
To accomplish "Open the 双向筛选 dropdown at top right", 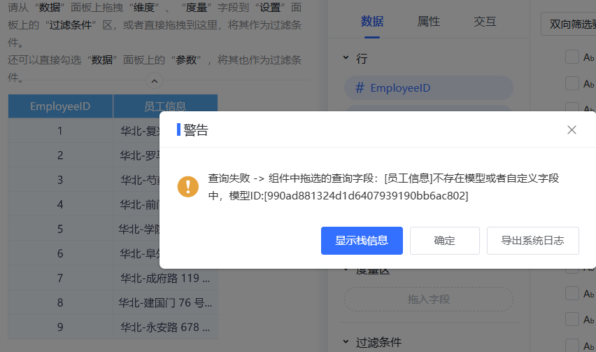I will point(569,24).
